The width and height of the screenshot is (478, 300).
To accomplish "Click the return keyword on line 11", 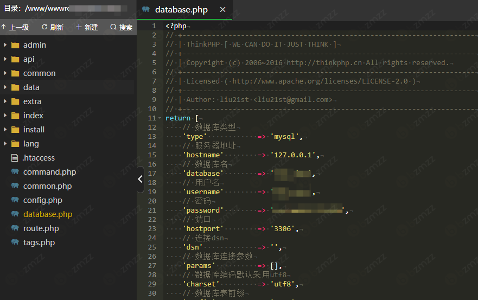I will pyautogui.click(x=178, y=118).
